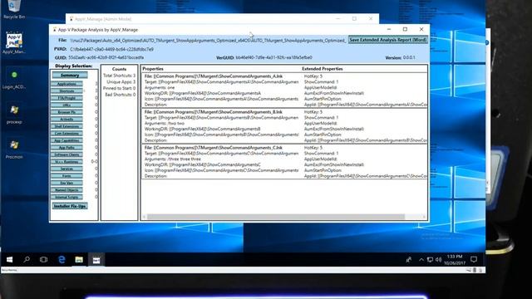532x299 pixels.
Task: Select the Fonts display button
Action: click(66, 175)
